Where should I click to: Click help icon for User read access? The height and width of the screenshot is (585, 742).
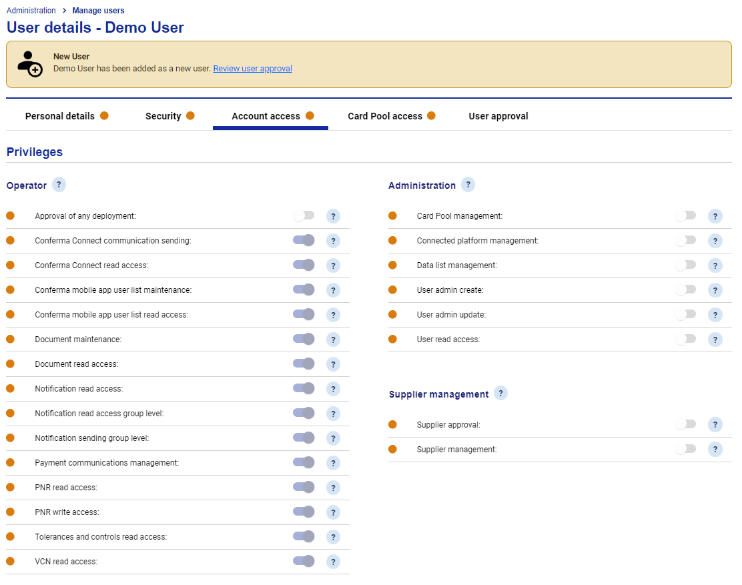click(715, 340)
